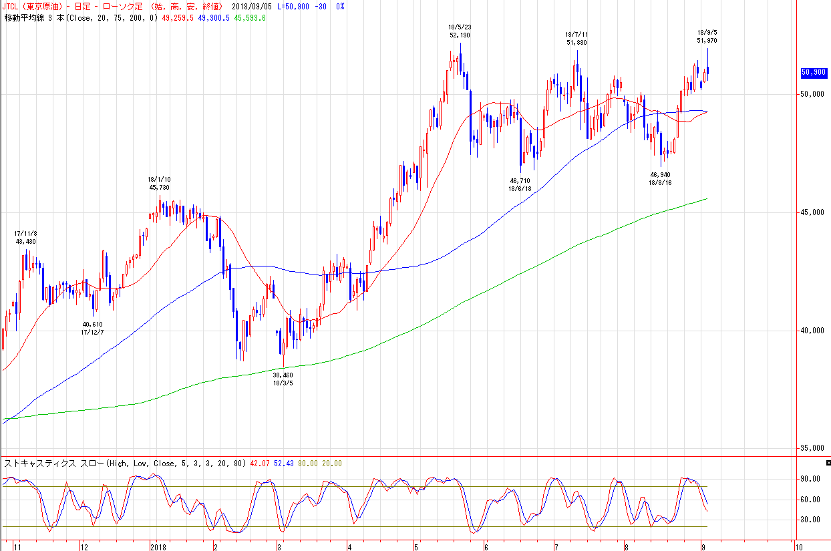The height and width of the screenshot is (551, 831).
Task: Click the red 42.07 stochastics value
Action: pos(259,464)
